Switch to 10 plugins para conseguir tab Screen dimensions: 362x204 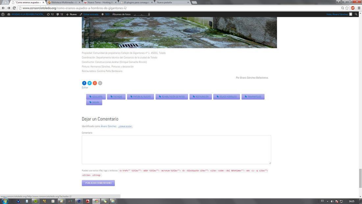[x=136, y=2]
